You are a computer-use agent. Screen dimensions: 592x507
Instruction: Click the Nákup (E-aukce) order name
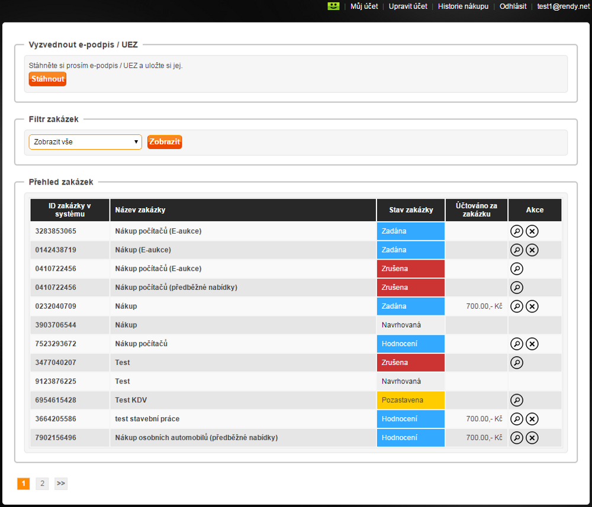143,250
